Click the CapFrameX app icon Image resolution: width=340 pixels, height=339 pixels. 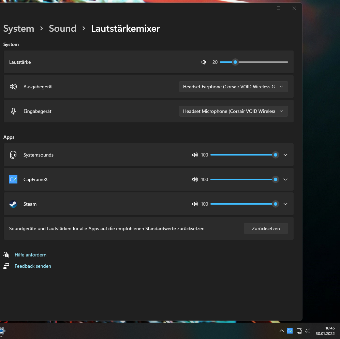pos(13,179)
